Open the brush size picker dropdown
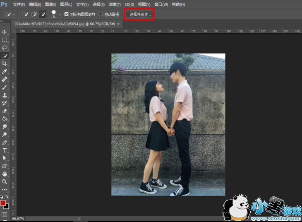302x222 pixels. pyautogui.click(x=60, y=14)
